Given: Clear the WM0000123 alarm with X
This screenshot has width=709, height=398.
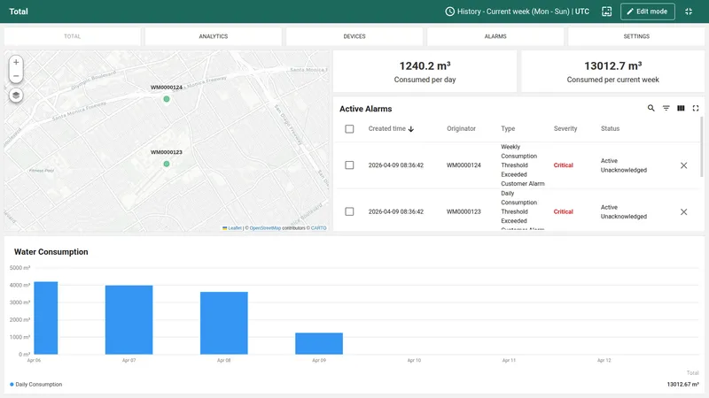Looking at the screenshot, I should coord(683,212).
